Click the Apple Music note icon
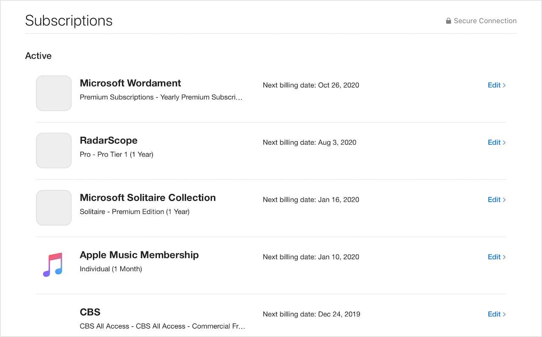Viewport: 542px width, 337px height. (53, 265)
